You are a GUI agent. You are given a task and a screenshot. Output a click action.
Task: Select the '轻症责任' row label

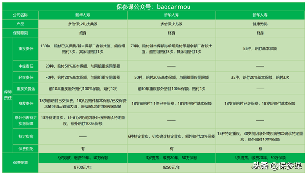coord(25,77)
